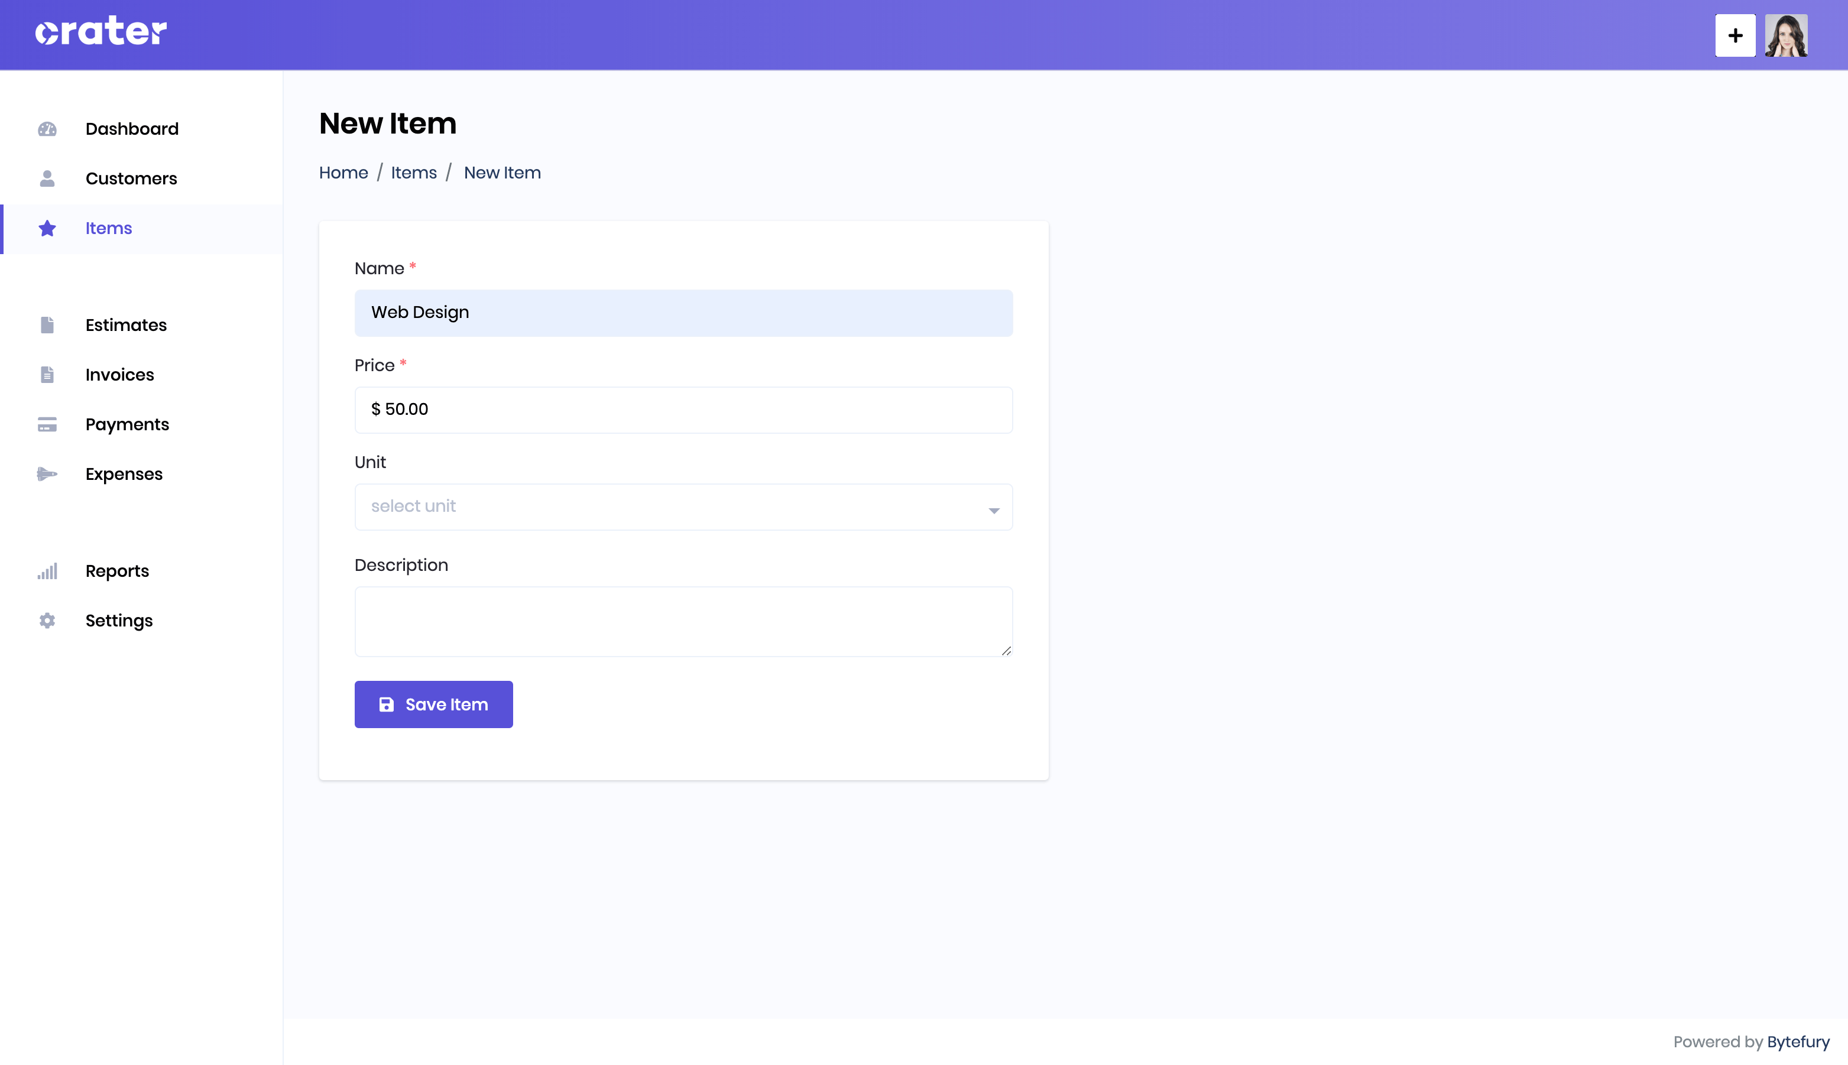Click the Customers person icon
This screenshot has width=1848, height=1065.
pos(47,178)
